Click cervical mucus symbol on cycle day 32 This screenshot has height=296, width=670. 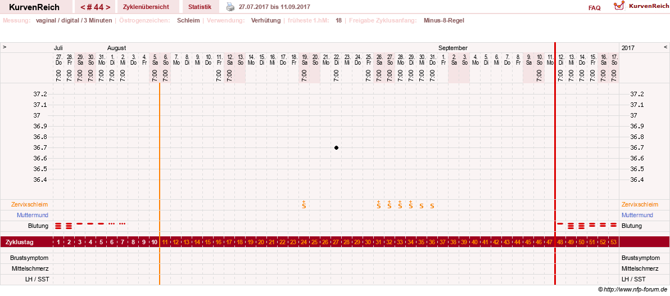point(390,204)
